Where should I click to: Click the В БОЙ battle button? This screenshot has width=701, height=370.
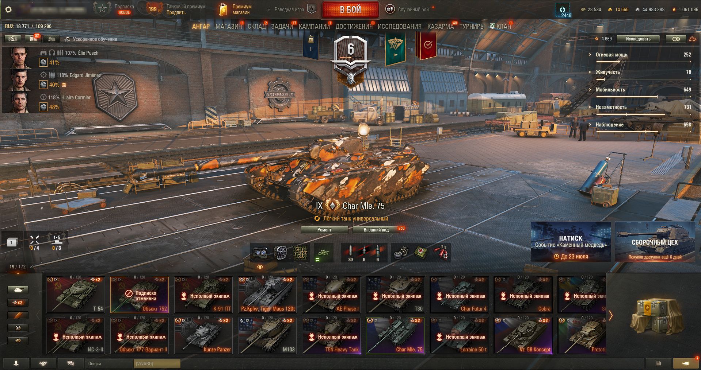(x=350, y=10)
